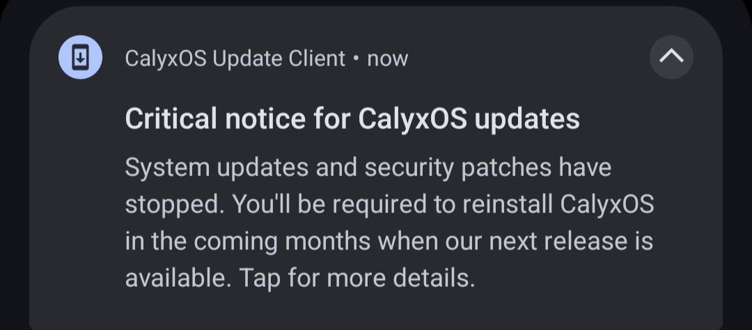Viewport: 752px width, 330px height.
Task: Tap the upward caret inside gray circle
Action: pos(671,56)
